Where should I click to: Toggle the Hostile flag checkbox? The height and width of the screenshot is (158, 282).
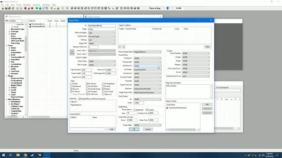(x=71, y=84)
